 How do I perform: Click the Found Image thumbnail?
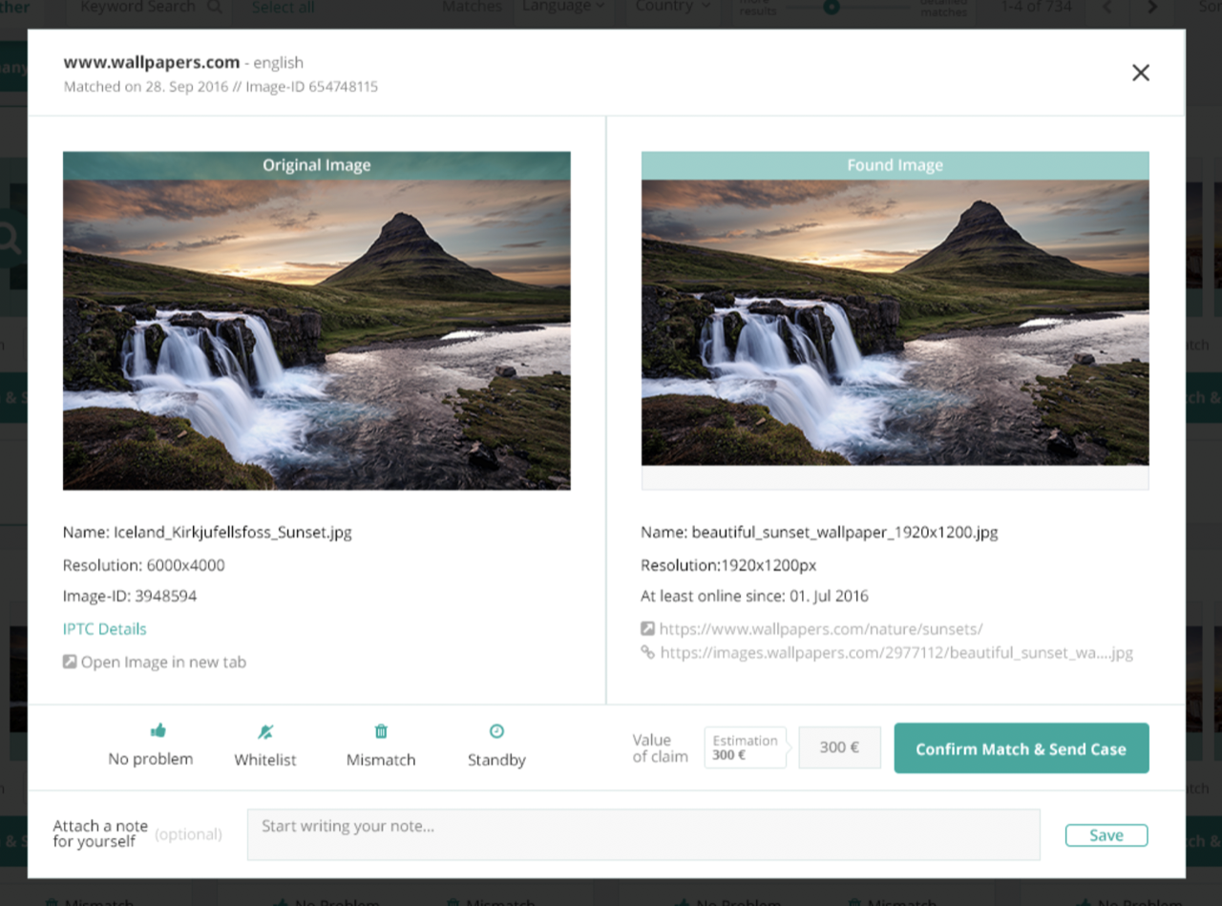[895, 322]
